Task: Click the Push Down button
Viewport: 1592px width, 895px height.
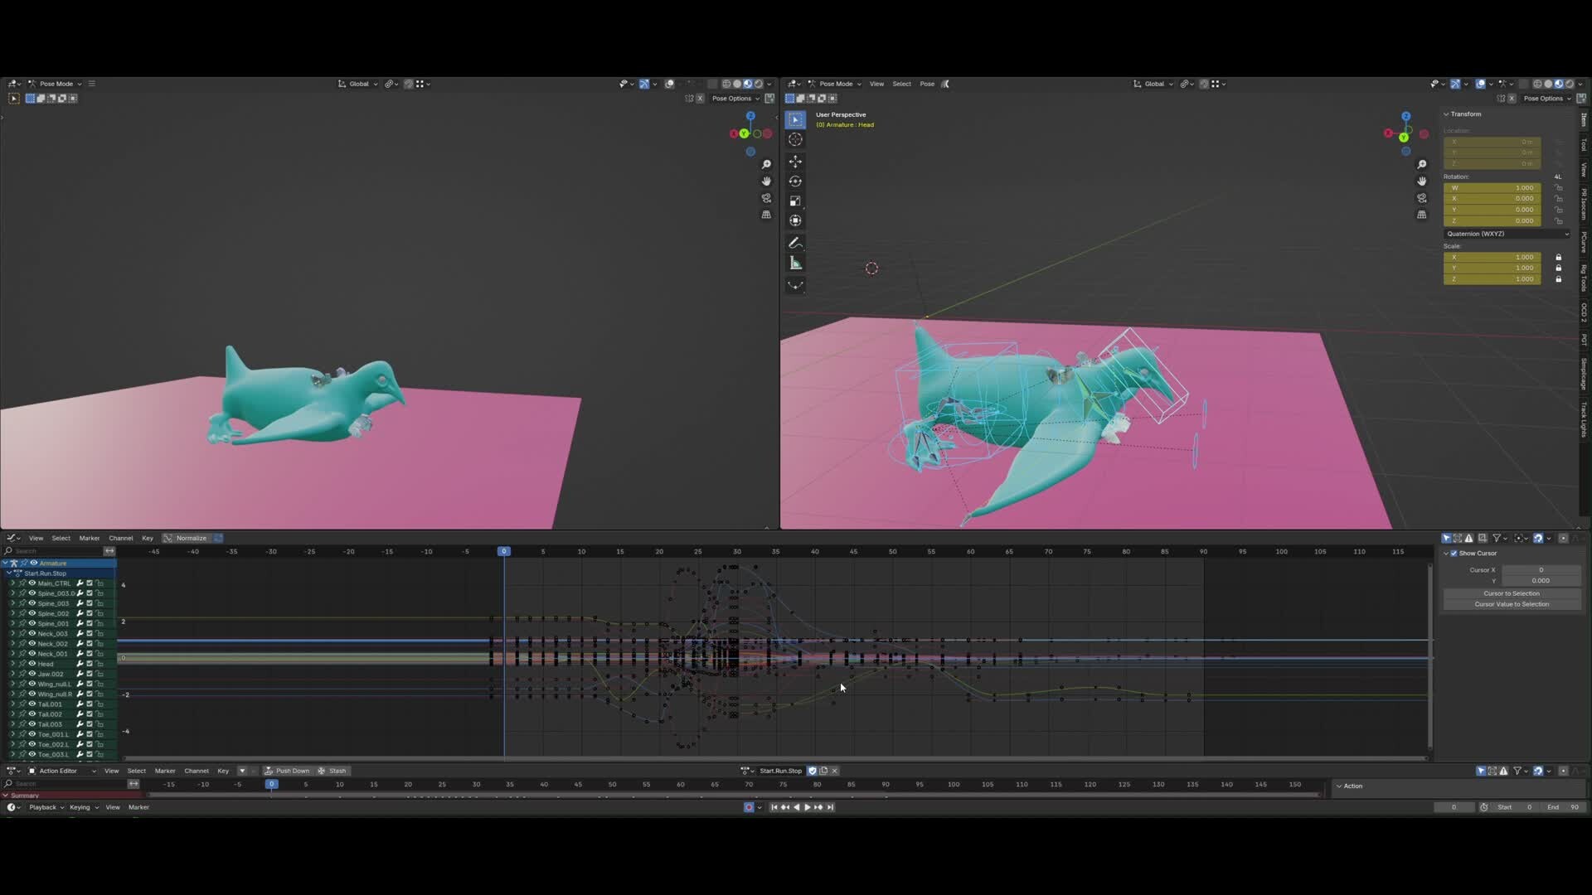Action: point(289,771)
